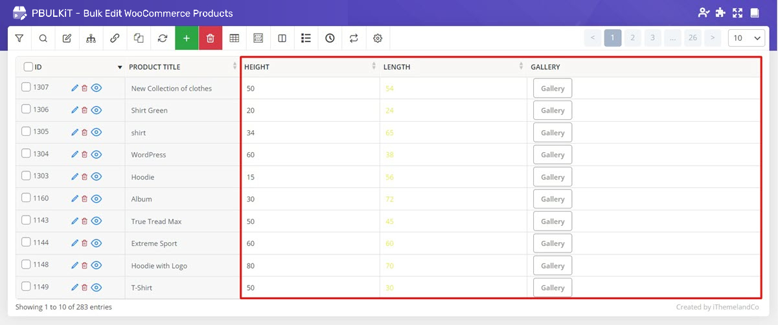Jump to page 26 in pagination

click(692, 38)
